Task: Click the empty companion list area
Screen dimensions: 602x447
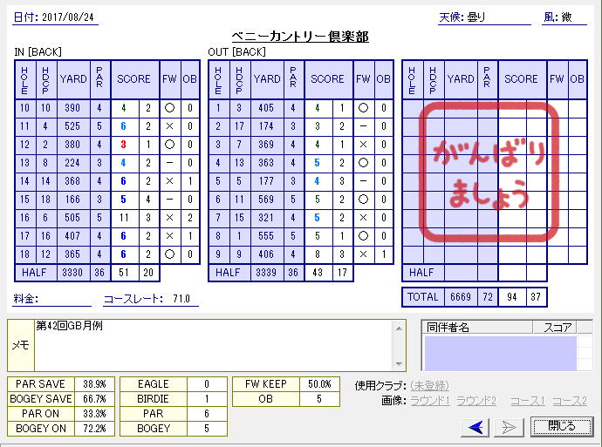Action: coord(500,353)
